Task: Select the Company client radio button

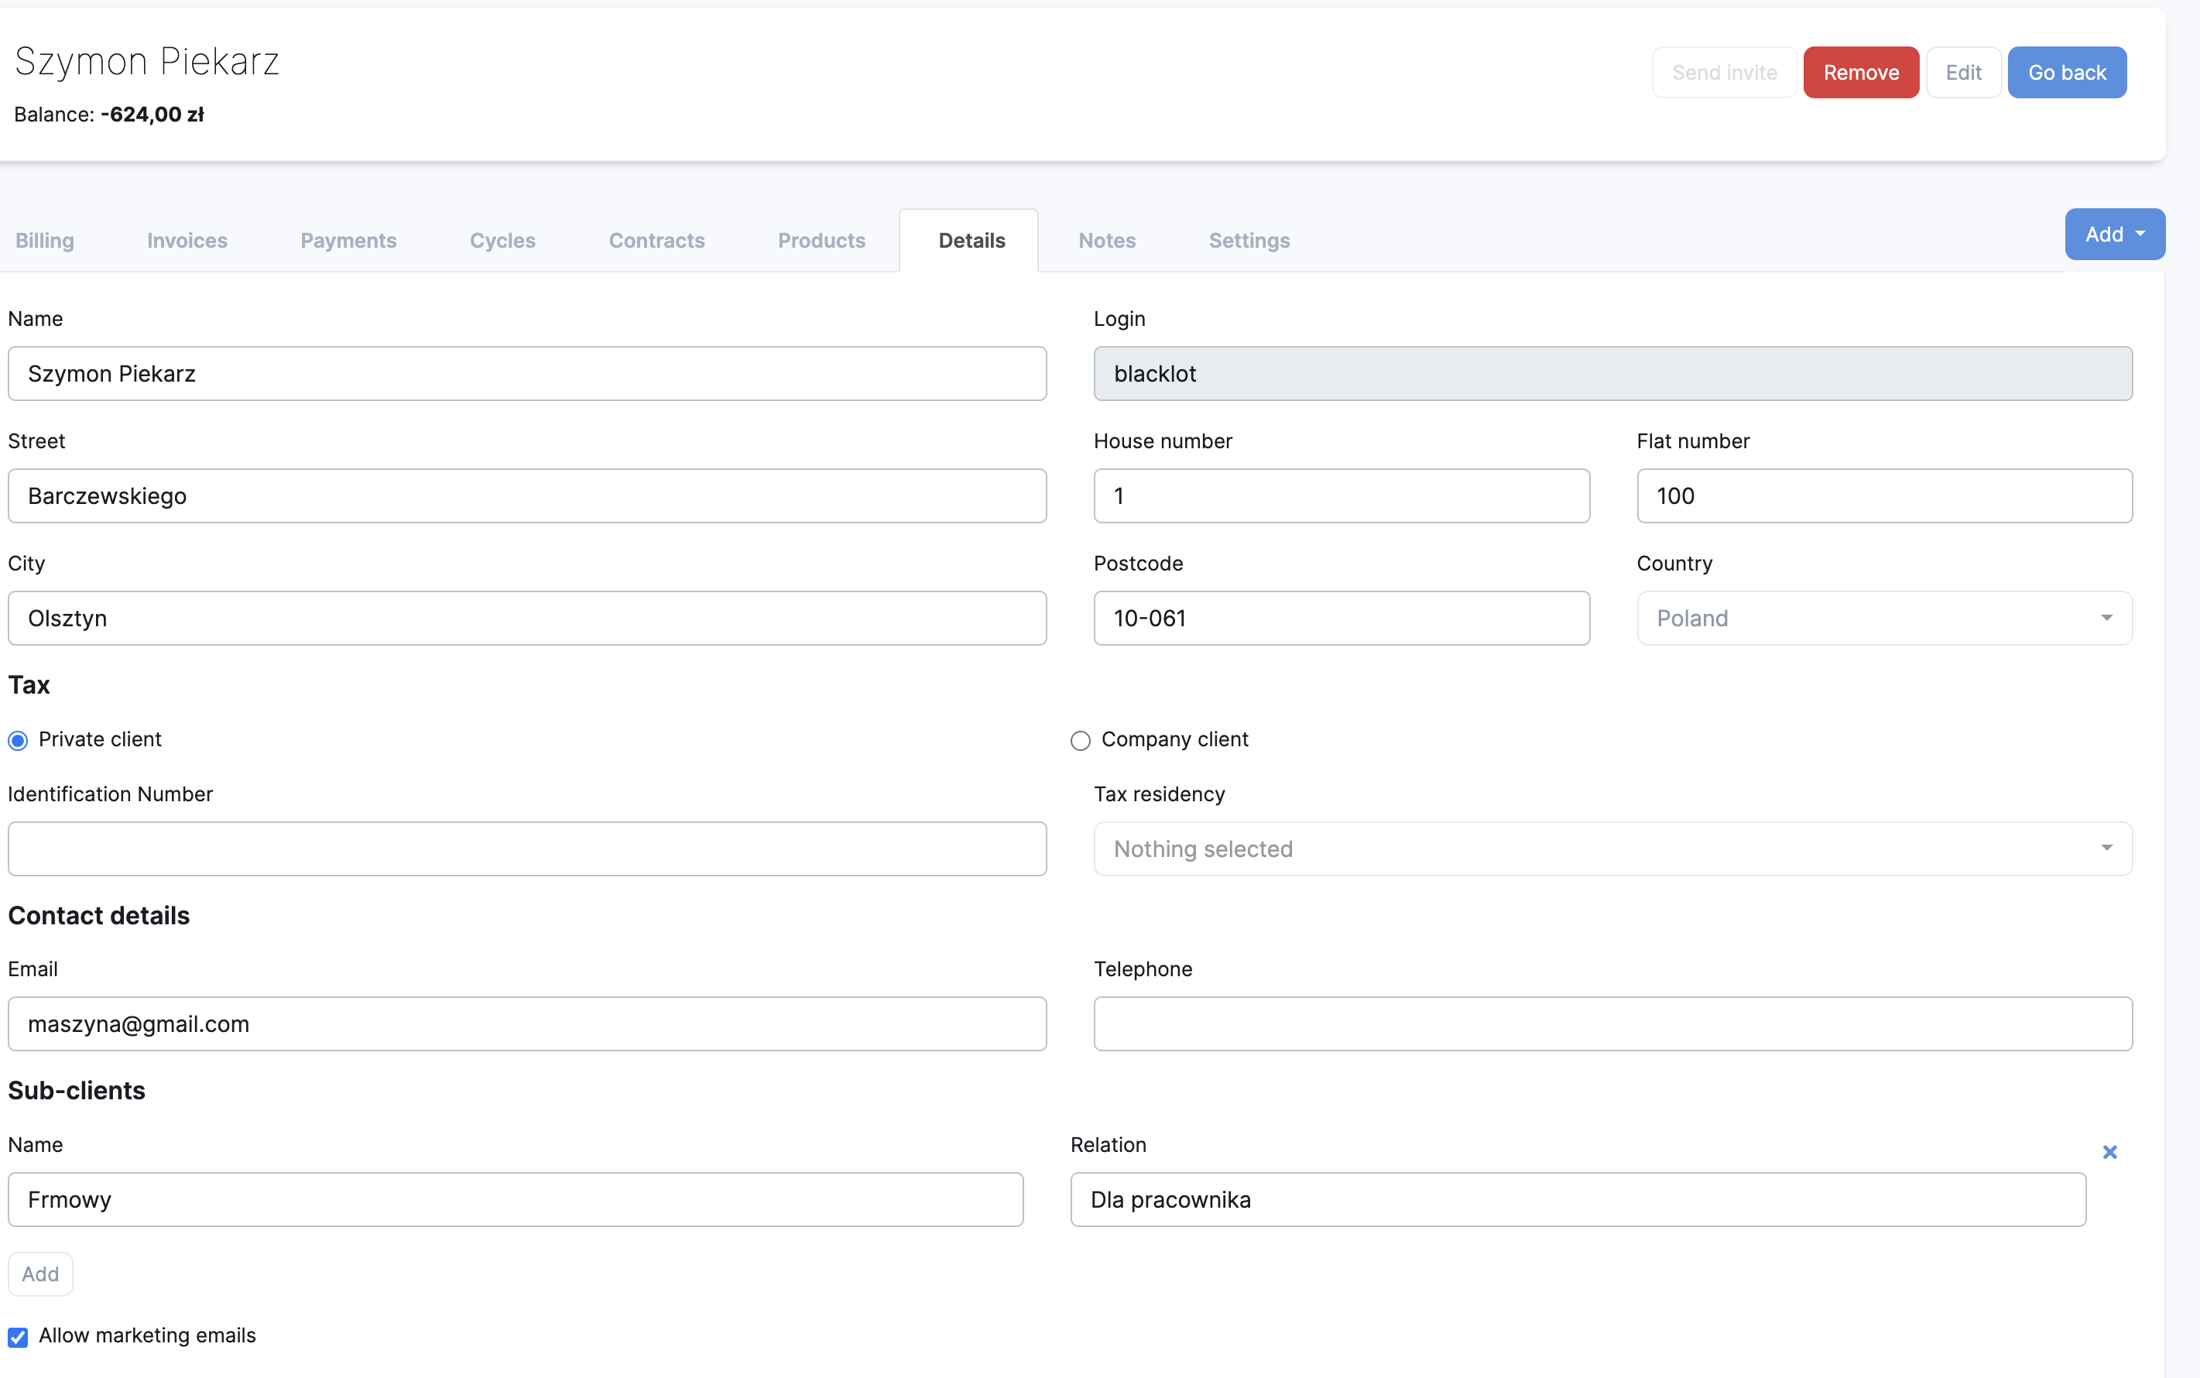Action: click(1080, 741)
